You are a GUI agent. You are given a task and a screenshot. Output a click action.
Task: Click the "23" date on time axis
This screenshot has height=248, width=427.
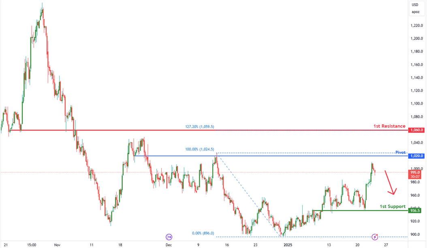point(256,245)
